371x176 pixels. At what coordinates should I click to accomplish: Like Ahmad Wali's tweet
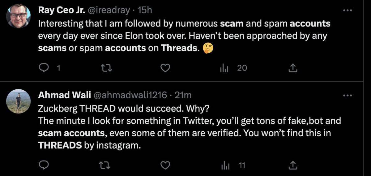tap(166, 166)
